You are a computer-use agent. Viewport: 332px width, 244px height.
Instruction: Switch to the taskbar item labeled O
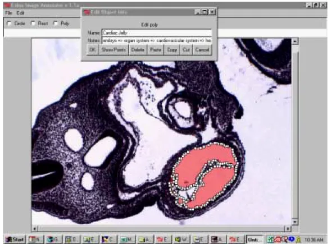[72, 240]
